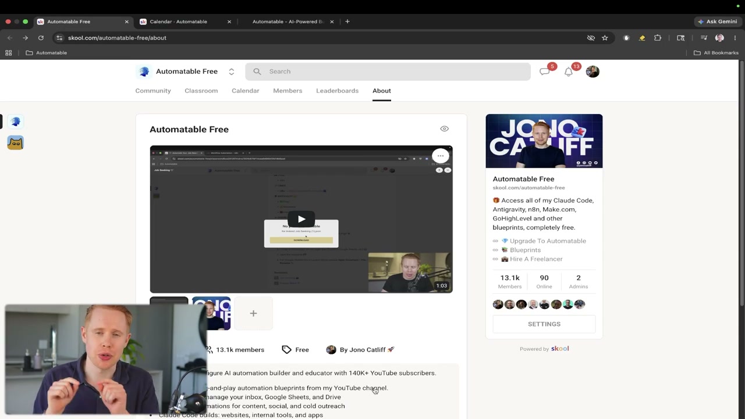This screenshot has width=745, height=419.
Task: Reload the page
Action: click(41, 38)
